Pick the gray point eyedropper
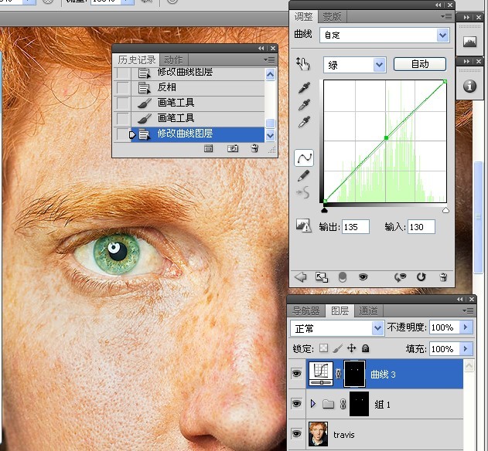The image size is (488, 451). (304, 105)
